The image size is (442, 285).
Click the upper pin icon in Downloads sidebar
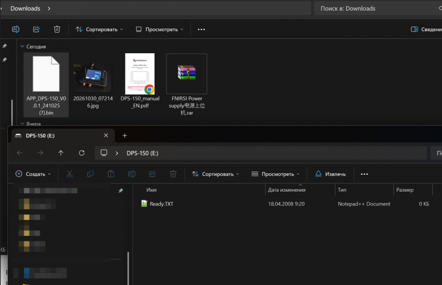click(5, 46)
